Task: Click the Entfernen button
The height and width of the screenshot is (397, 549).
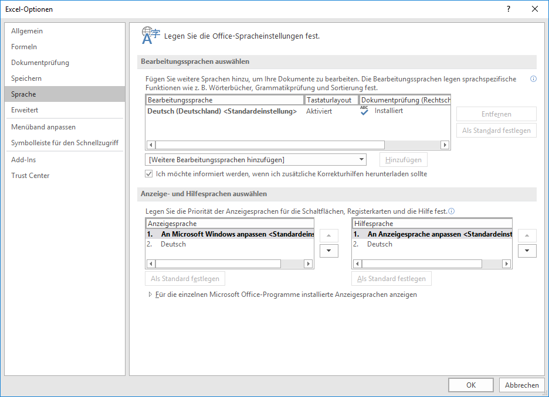Action: [496, 114]
